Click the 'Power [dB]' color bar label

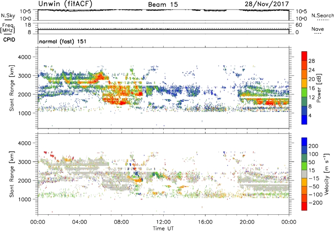click(319, 88)
